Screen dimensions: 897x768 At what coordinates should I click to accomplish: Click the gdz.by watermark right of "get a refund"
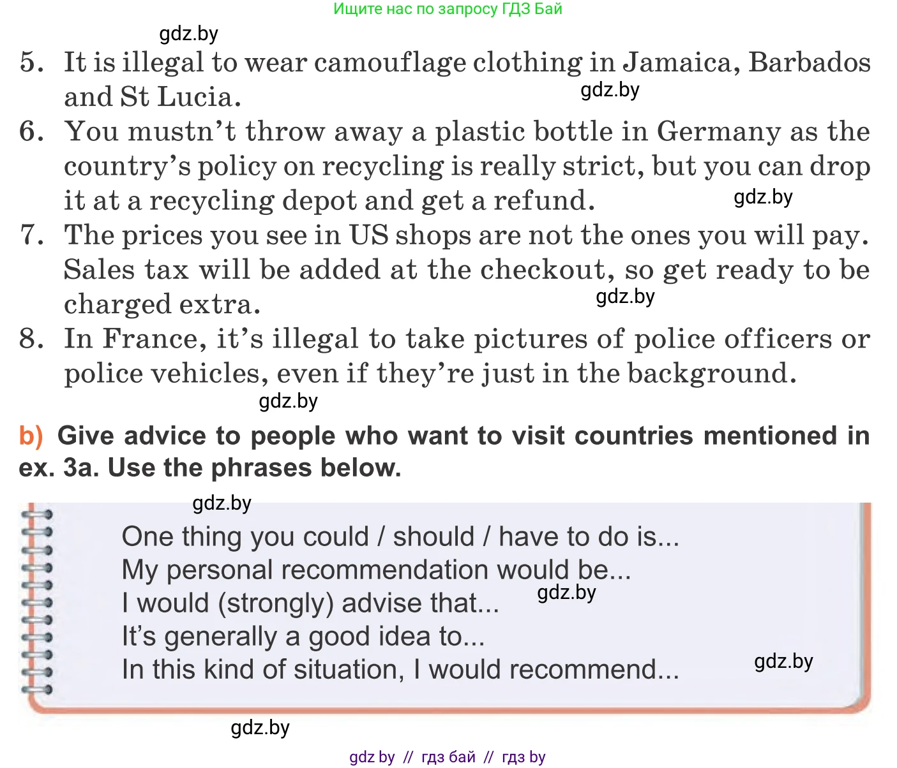coord(763,197)
